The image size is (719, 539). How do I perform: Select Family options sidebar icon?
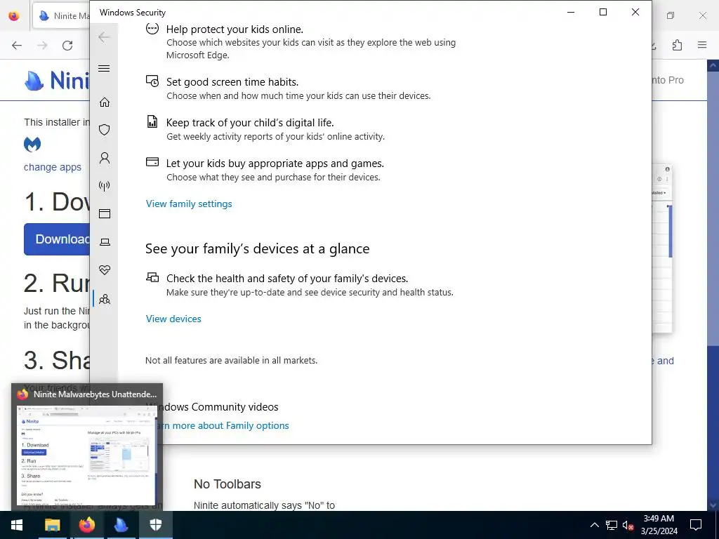point(105,299)
